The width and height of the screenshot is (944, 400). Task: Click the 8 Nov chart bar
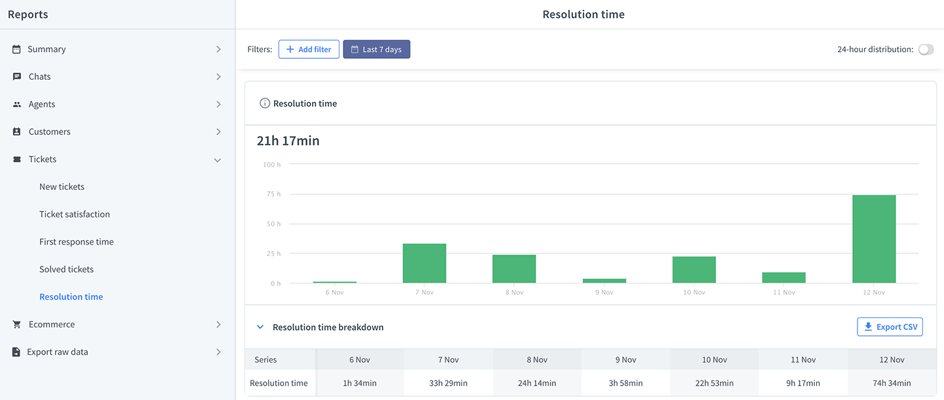pos(514,269)
